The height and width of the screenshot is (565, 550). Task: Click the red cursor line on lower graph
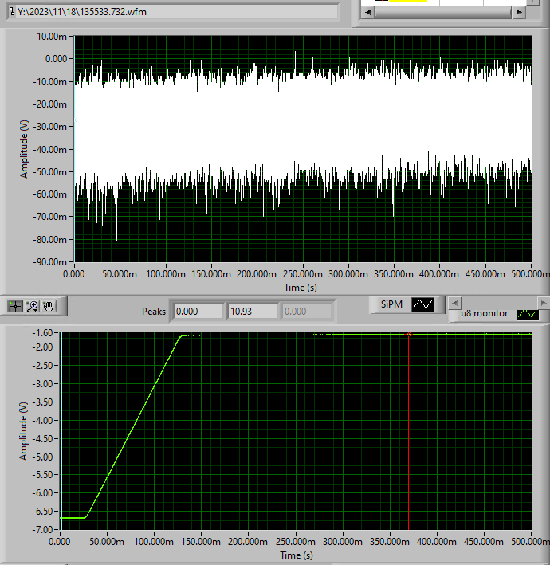(x=408, y=433)
